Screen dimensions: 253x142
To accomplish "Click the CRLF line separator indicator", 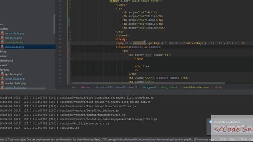I will (x=232, y=139).
